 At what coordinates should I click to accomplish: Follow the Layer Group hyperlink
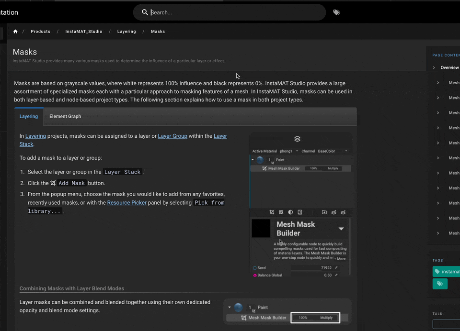pyautogui.click(x=172, y=136)
